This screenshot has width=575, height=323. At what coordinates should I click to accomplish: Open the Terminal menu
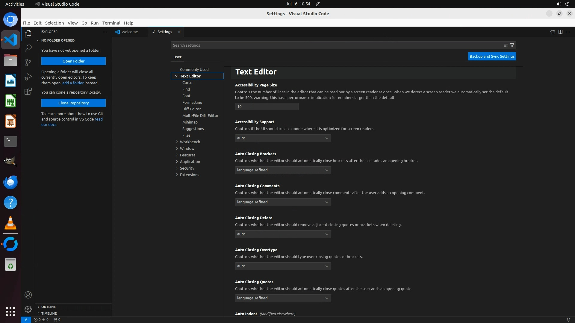coord(111,23)
